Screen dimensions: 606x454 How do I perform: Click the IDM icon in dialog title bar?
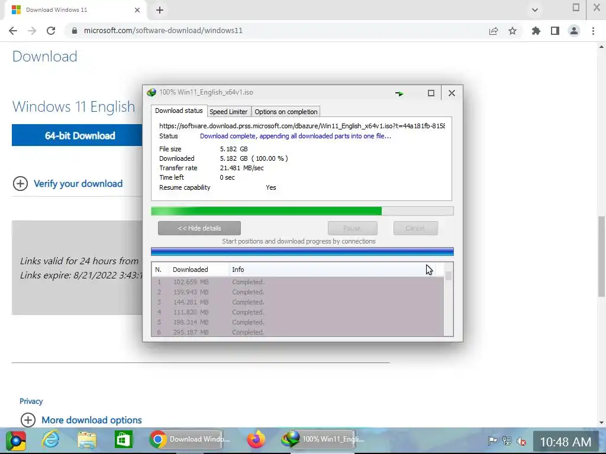coord(151,93)
